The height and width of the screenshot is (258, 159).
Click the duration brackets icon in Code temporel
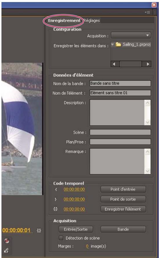(55, 209)
